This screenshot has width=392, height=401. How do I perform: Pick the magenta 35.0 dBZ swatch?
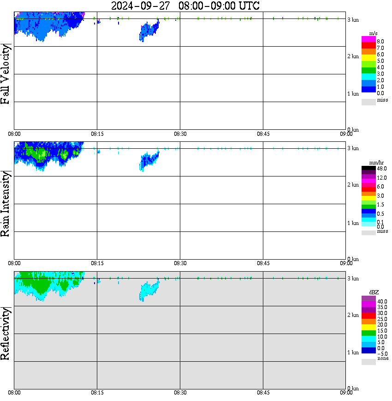(x=368, y=304)
